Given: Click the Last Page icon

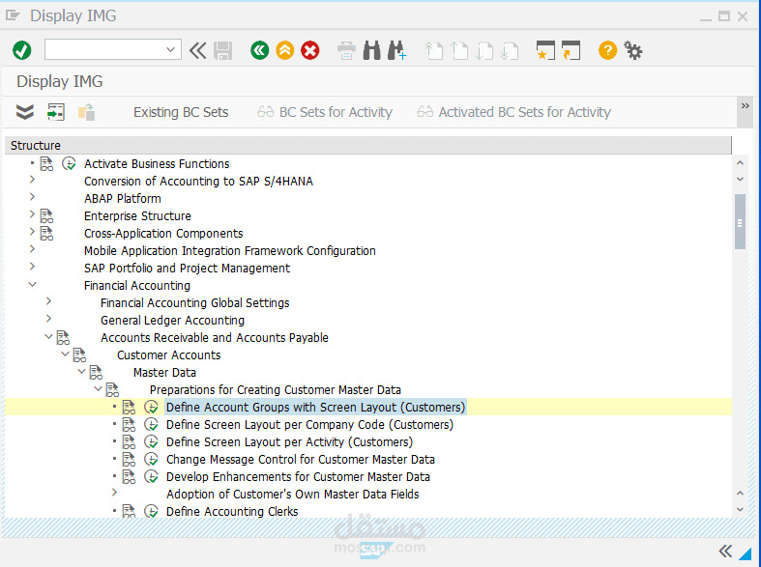Looking at the screenshot, I should coord(510,51).
